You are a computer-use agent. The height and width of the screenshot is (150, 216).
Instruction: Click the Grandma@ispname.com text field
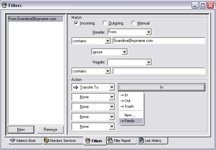(159, 41)
